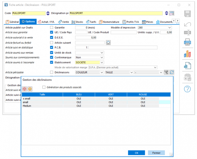
Task: Open the Tarifs tab
Action: point(91,22)
